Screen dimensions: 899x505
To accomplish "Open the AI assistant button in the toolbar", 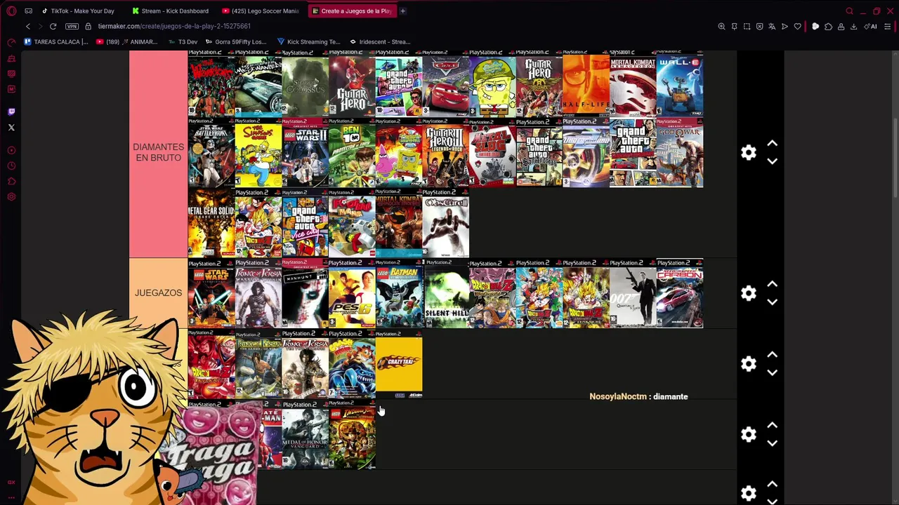I will coord(872,27).
